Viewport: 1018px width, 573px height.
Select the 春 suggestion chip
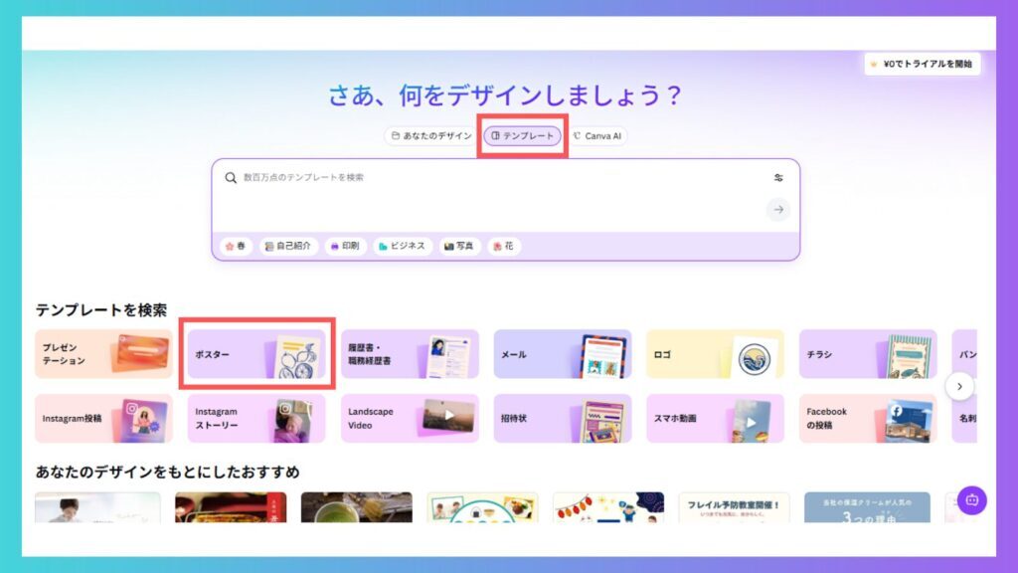(236, 246)
